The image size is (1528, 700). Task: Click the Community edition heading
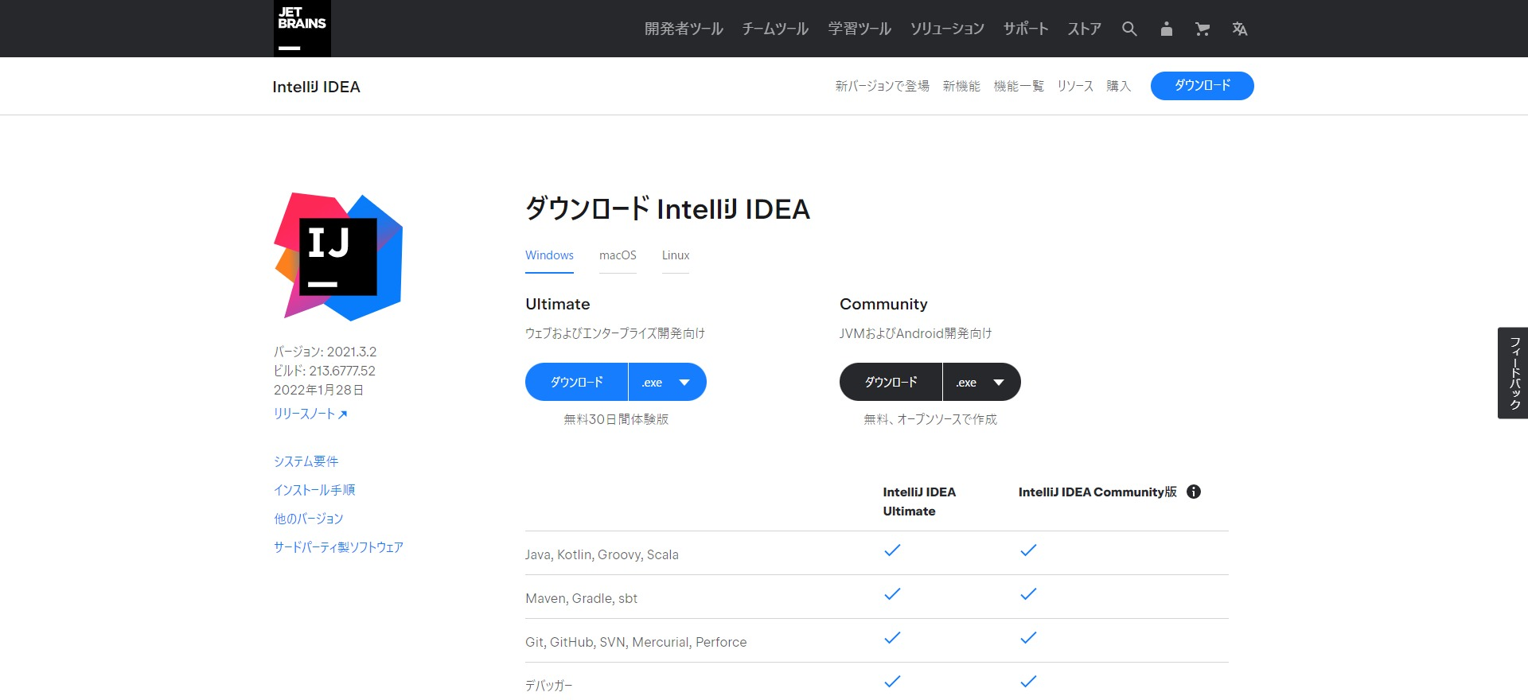[x=883, y=304]
